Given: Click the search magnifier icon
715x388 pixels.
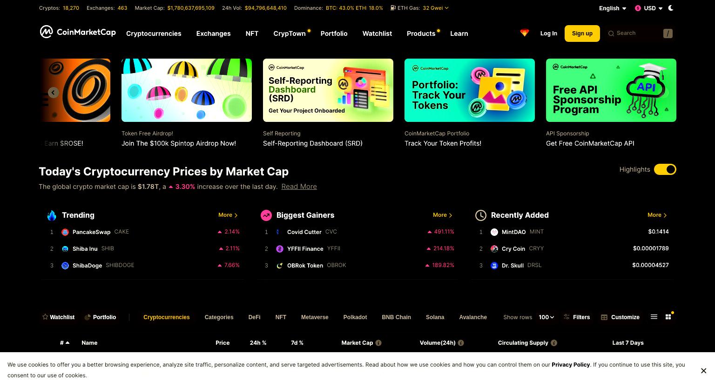Looking at the screenshot, I should pyautogui.click(x=611, y=33).
